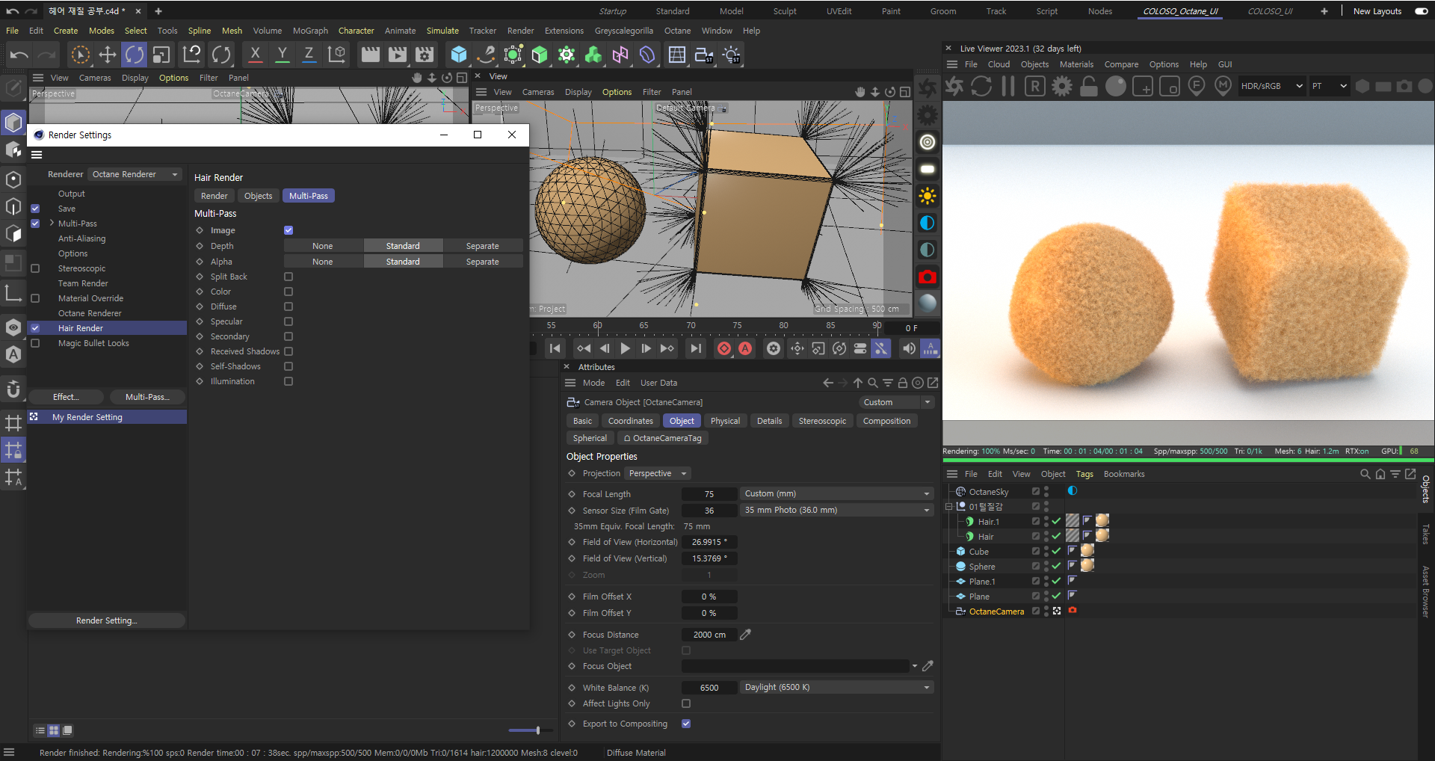Pause the Live Viewer render
The width and height of the screenshot is (1435, 761).
[x=1008, y=86]
